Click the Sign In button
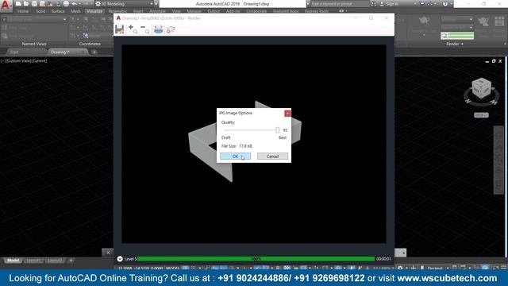Viewport: 508px width, 286px height. pos(389,4)
